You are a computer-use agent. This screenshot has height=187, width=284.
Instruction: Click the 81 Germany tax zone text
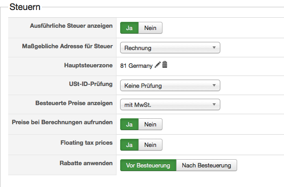pyautogui.click(x=136, y=66)
